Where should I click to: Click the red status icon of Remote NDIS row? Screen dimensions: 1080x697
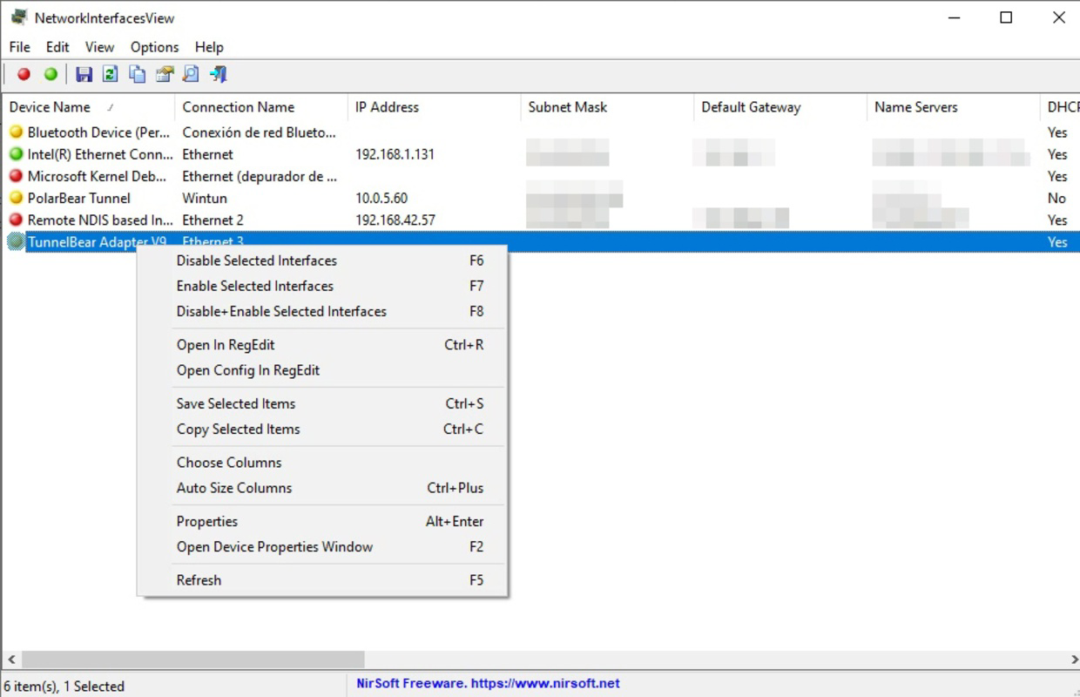[16, 219]
